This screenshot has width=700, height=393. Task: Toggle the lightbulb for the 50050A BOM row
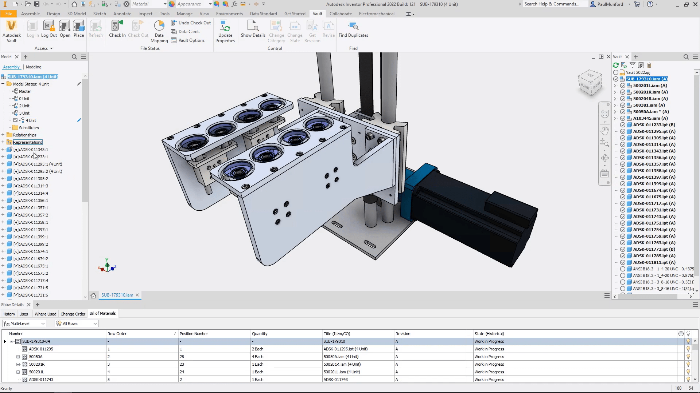point(688,357)
